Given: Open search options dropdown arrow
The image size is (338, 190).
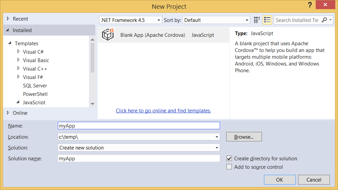Looking at the screenshot, I should coord(331,20).
